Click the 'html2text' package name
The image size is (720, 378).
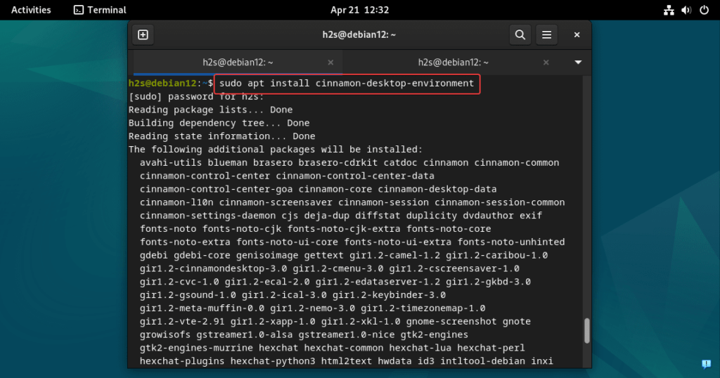point(346,361)
